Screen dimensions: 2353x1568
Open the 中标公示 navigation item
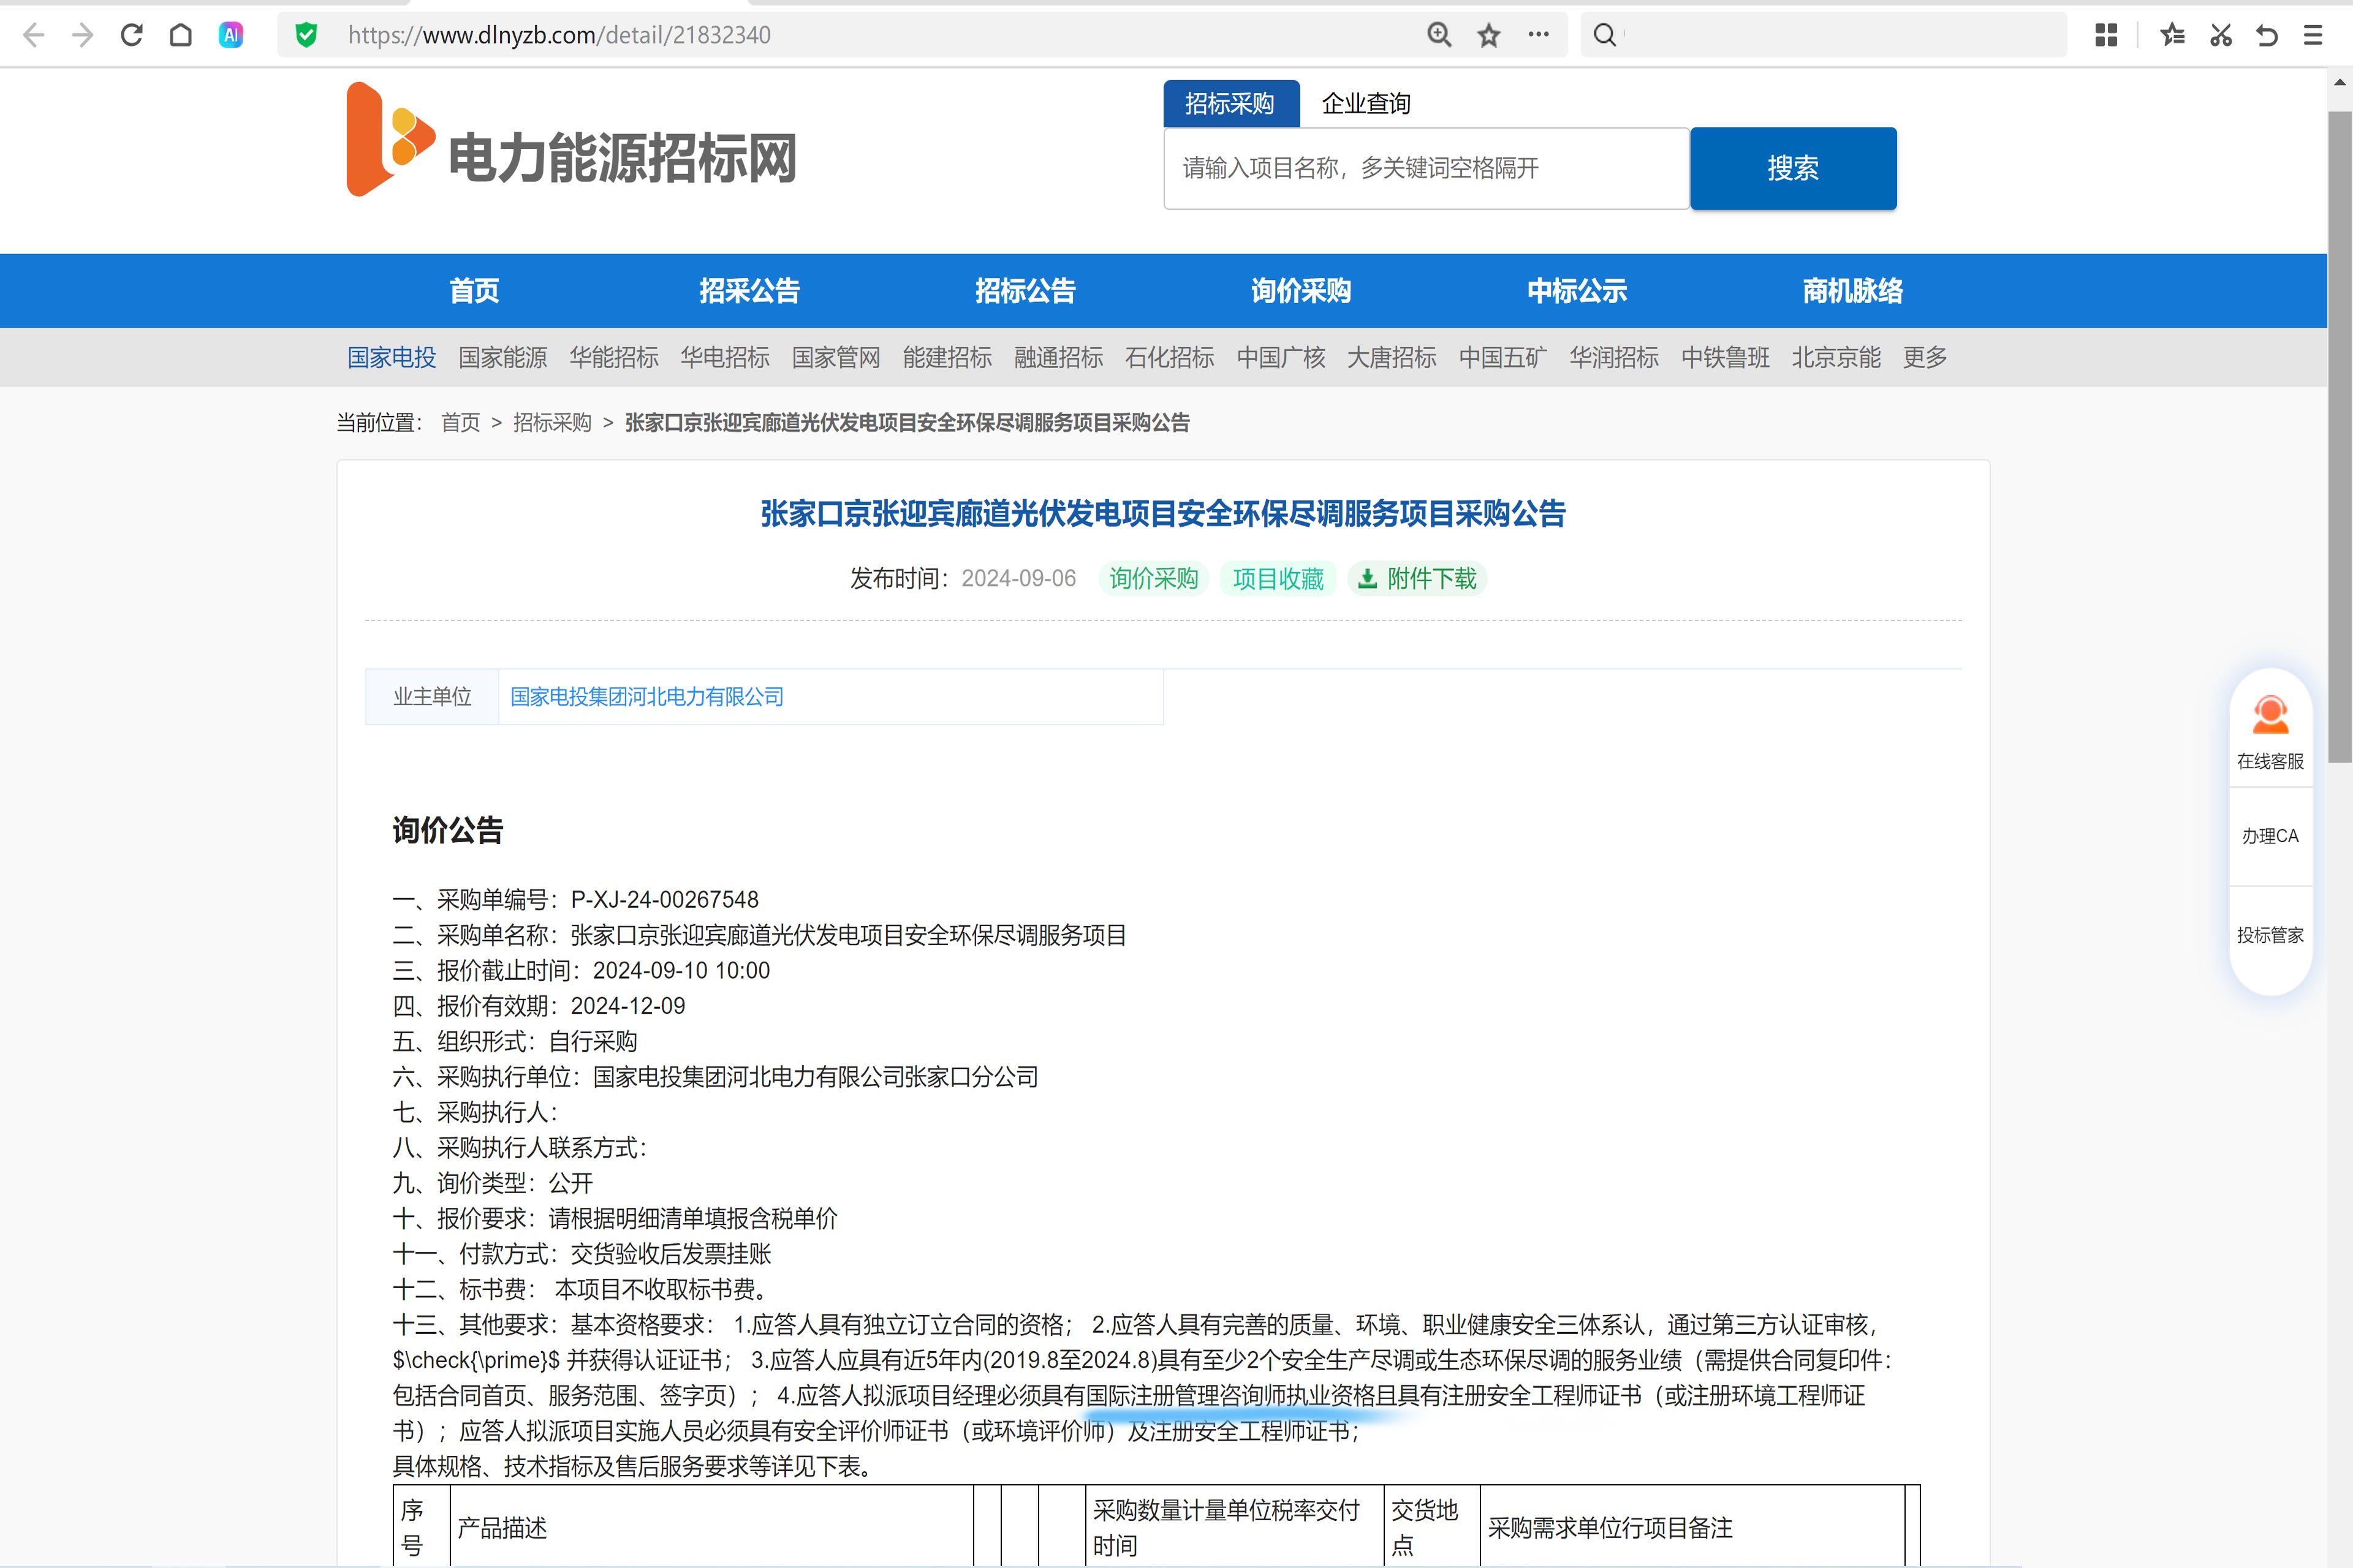tap(1577, 291)
